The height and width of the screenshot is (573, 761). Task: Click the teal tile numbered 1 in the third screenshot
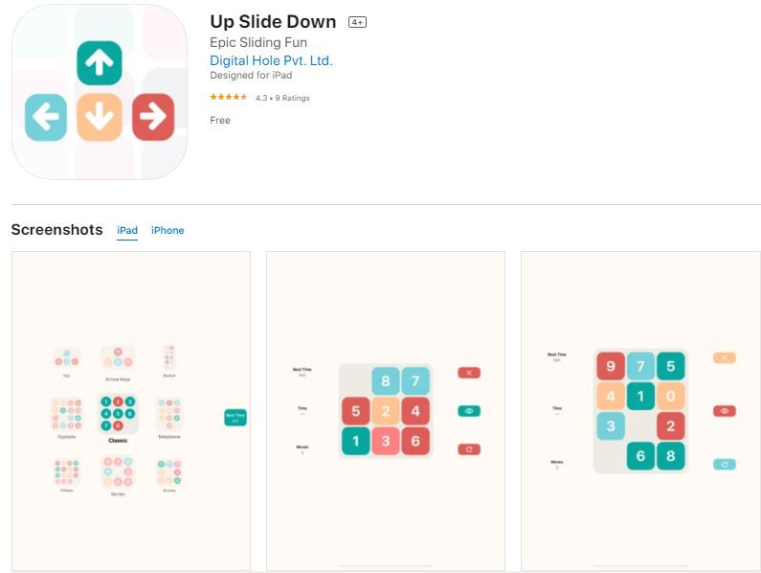tap(640, 396)
